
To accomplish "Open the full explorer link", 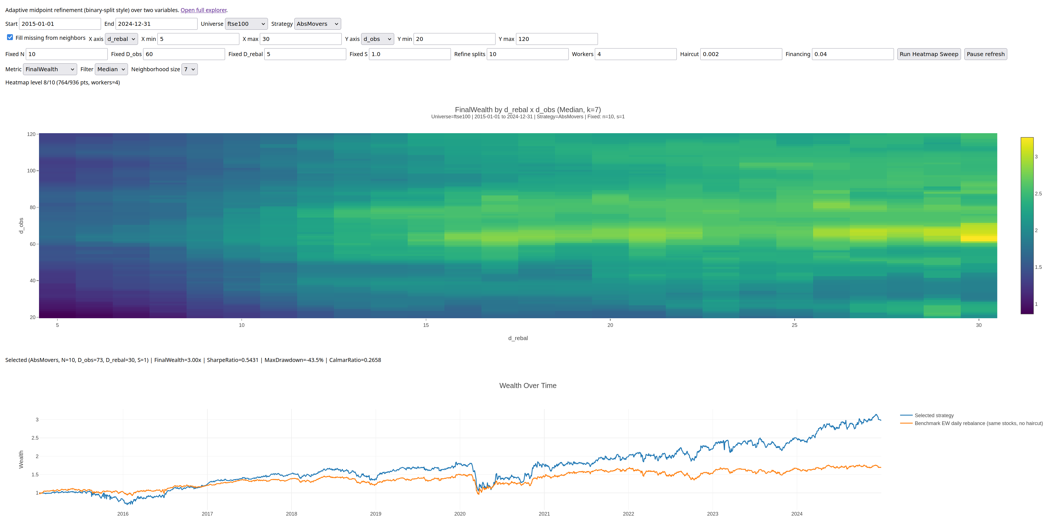I will (x=203, y=10).
